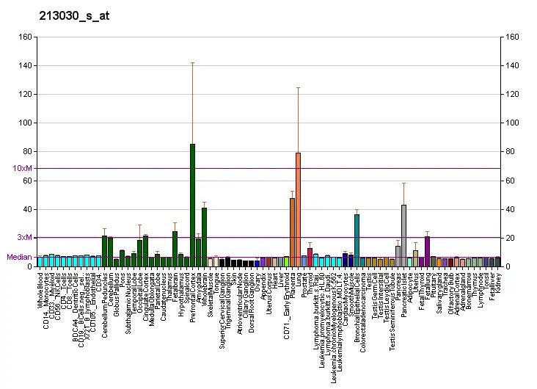The width and height of the screenshot is (537, 389).
Task: Click the 3xM threshold label
Action: click(24, 237)
